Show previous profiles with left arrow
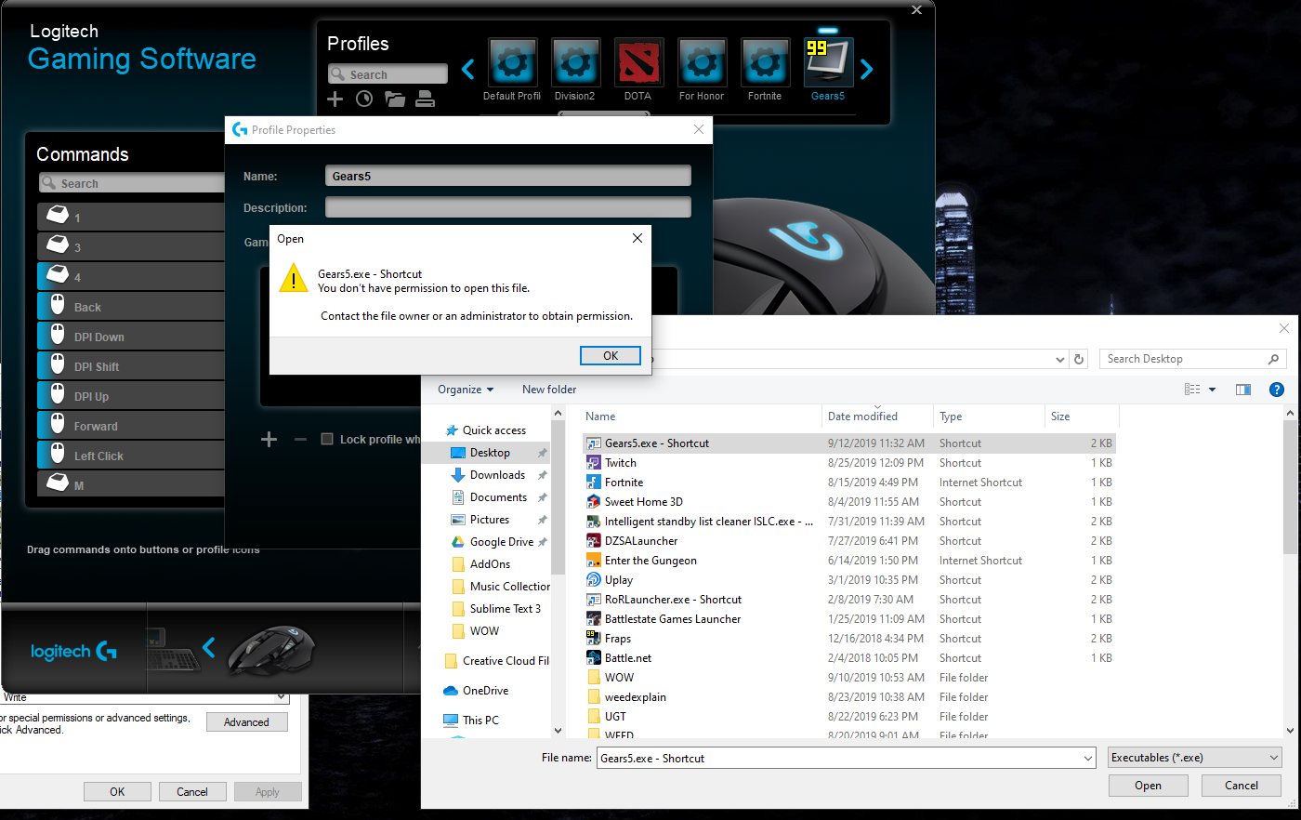1301x820 pixels. (x=468, y=69)
